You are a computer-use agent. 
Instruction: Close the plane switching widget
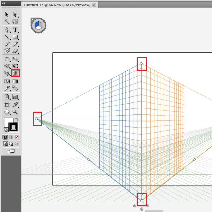(33, 19)
